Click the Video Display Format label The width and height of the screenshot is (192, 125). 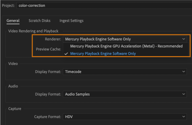48,72
